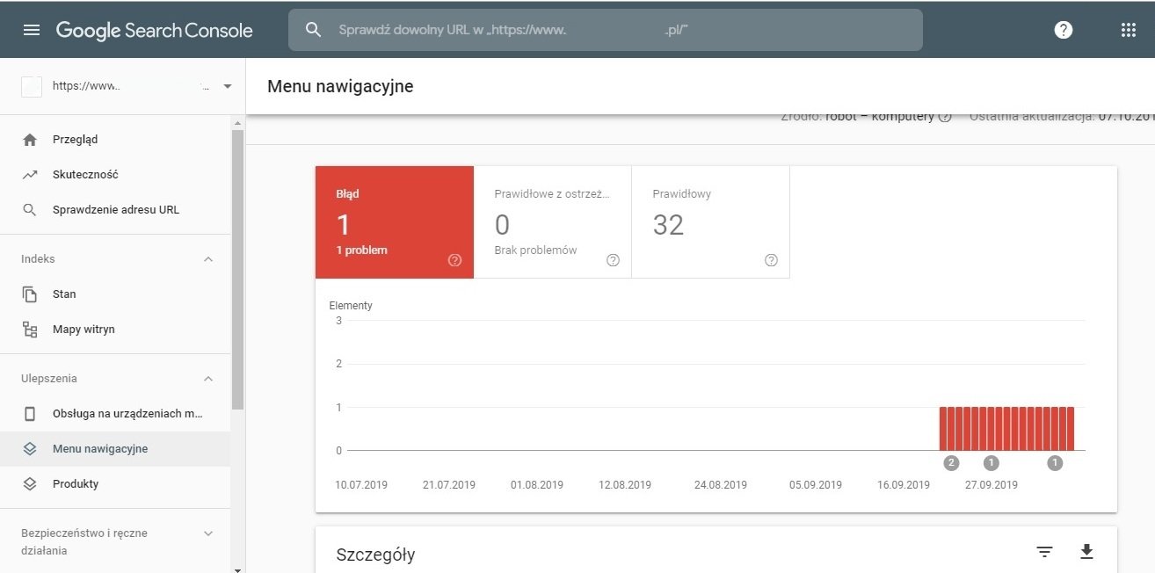Click the mobile device icon for Obsługa
Screen dimensions: 1155x573
(30, 414)
